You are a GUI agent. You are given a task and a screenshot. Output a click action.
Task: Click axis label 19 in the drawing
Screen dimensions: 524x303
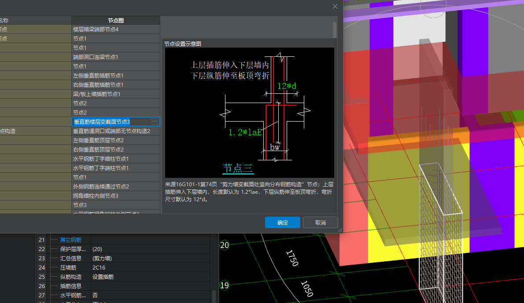225,285
